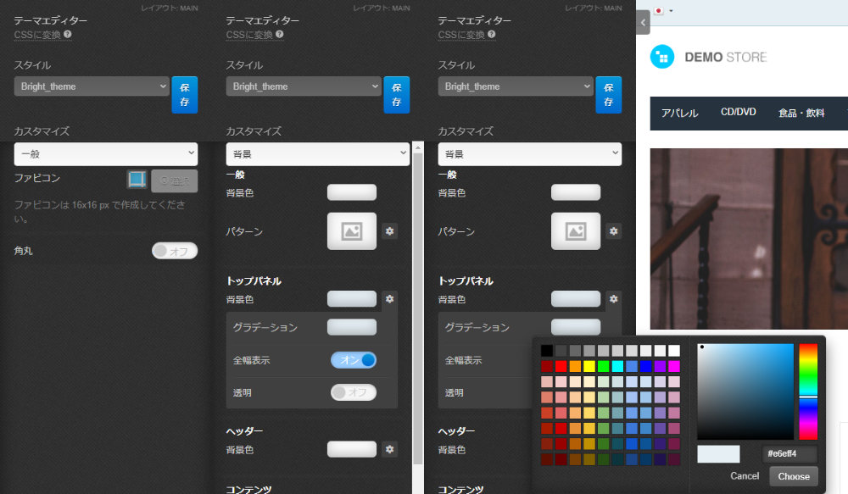Turn off 全幅表示 switch in middle panel
Image resolution: width=848 pixels, height=494 pixels.
coord(353,360)
